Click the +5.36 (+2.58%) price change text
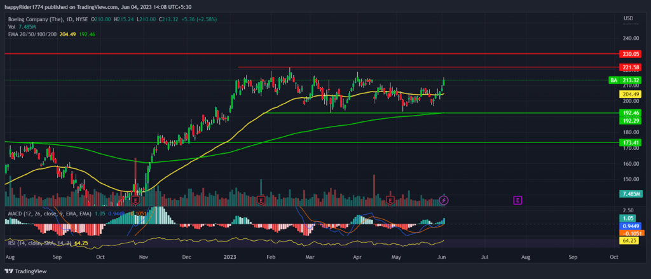The image size is (651, 279). (x=198, y=19)
